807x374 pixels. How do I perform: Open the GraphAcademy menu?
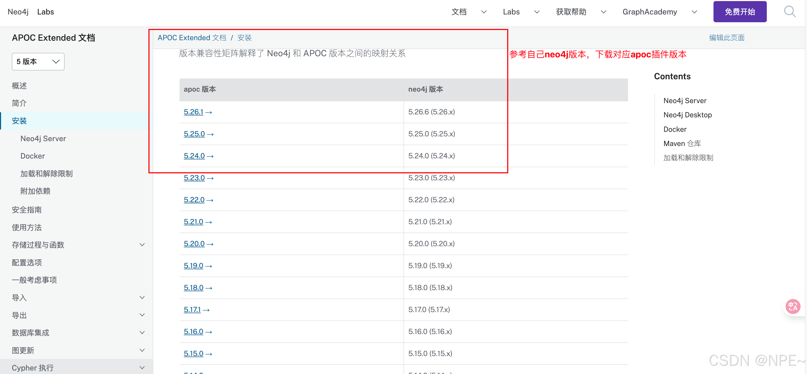[x=649, y=12]
